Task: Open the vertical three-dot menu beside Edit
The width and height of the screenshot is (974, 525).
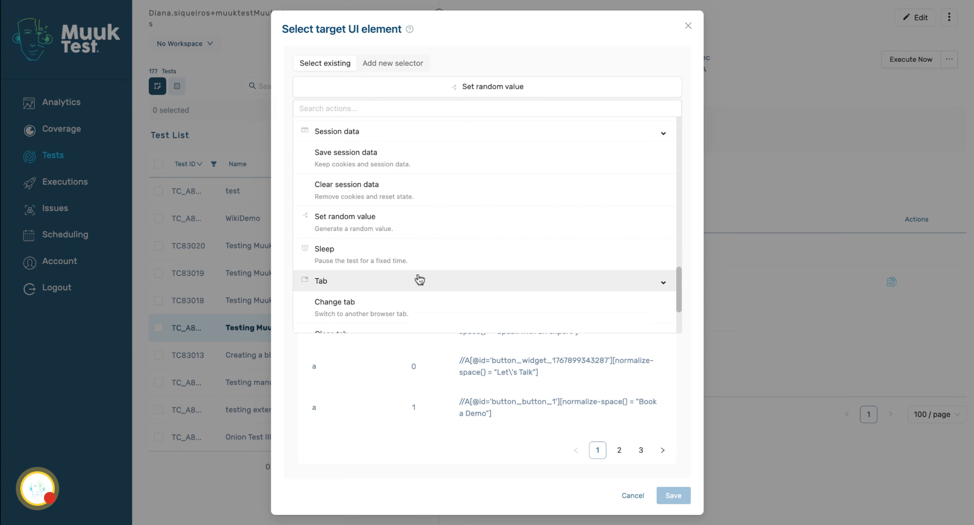Action: (x=949, y=17)
